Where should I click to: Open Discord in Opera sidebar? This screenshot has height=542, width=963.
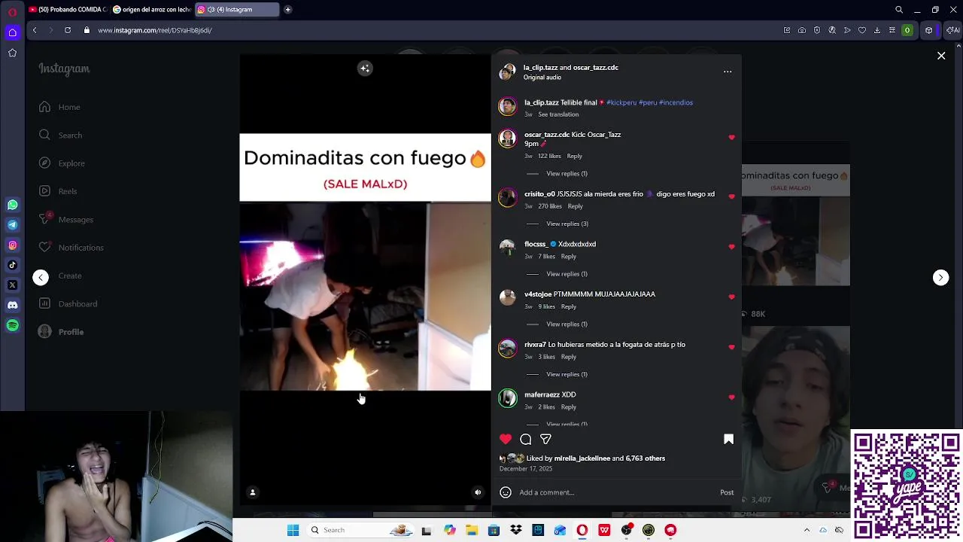coord(12,305)
